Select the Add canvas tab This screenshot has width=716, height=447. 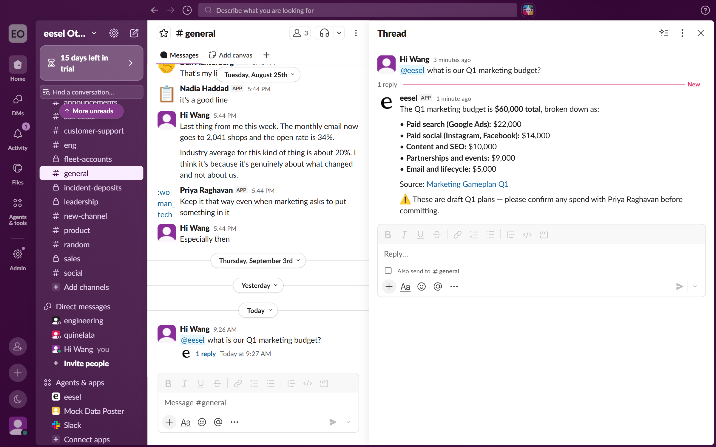click(230, 55)
